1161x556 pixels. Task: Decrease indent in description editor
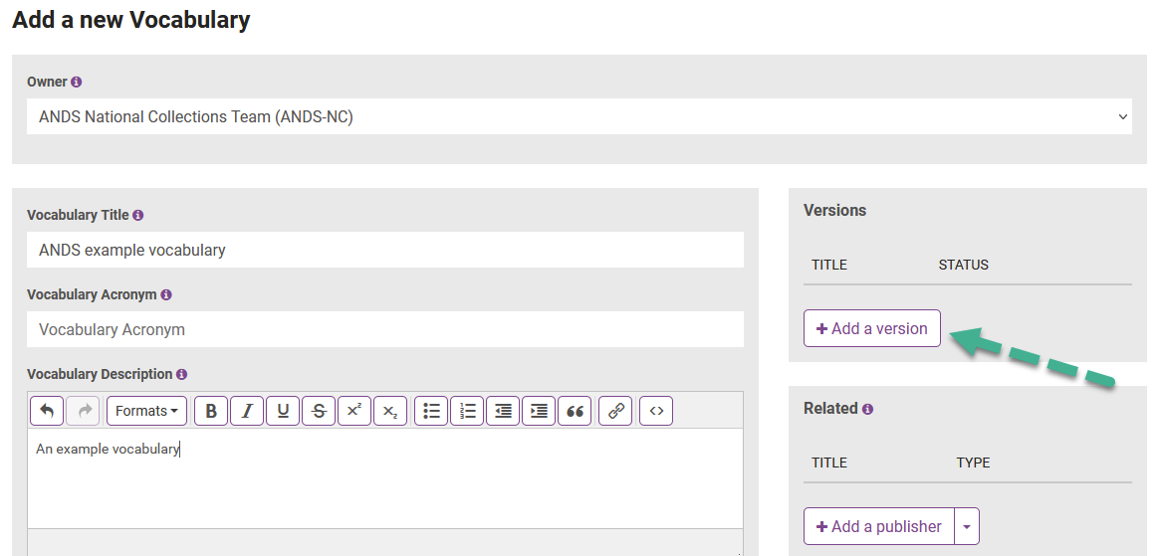[x=503, y=411]
